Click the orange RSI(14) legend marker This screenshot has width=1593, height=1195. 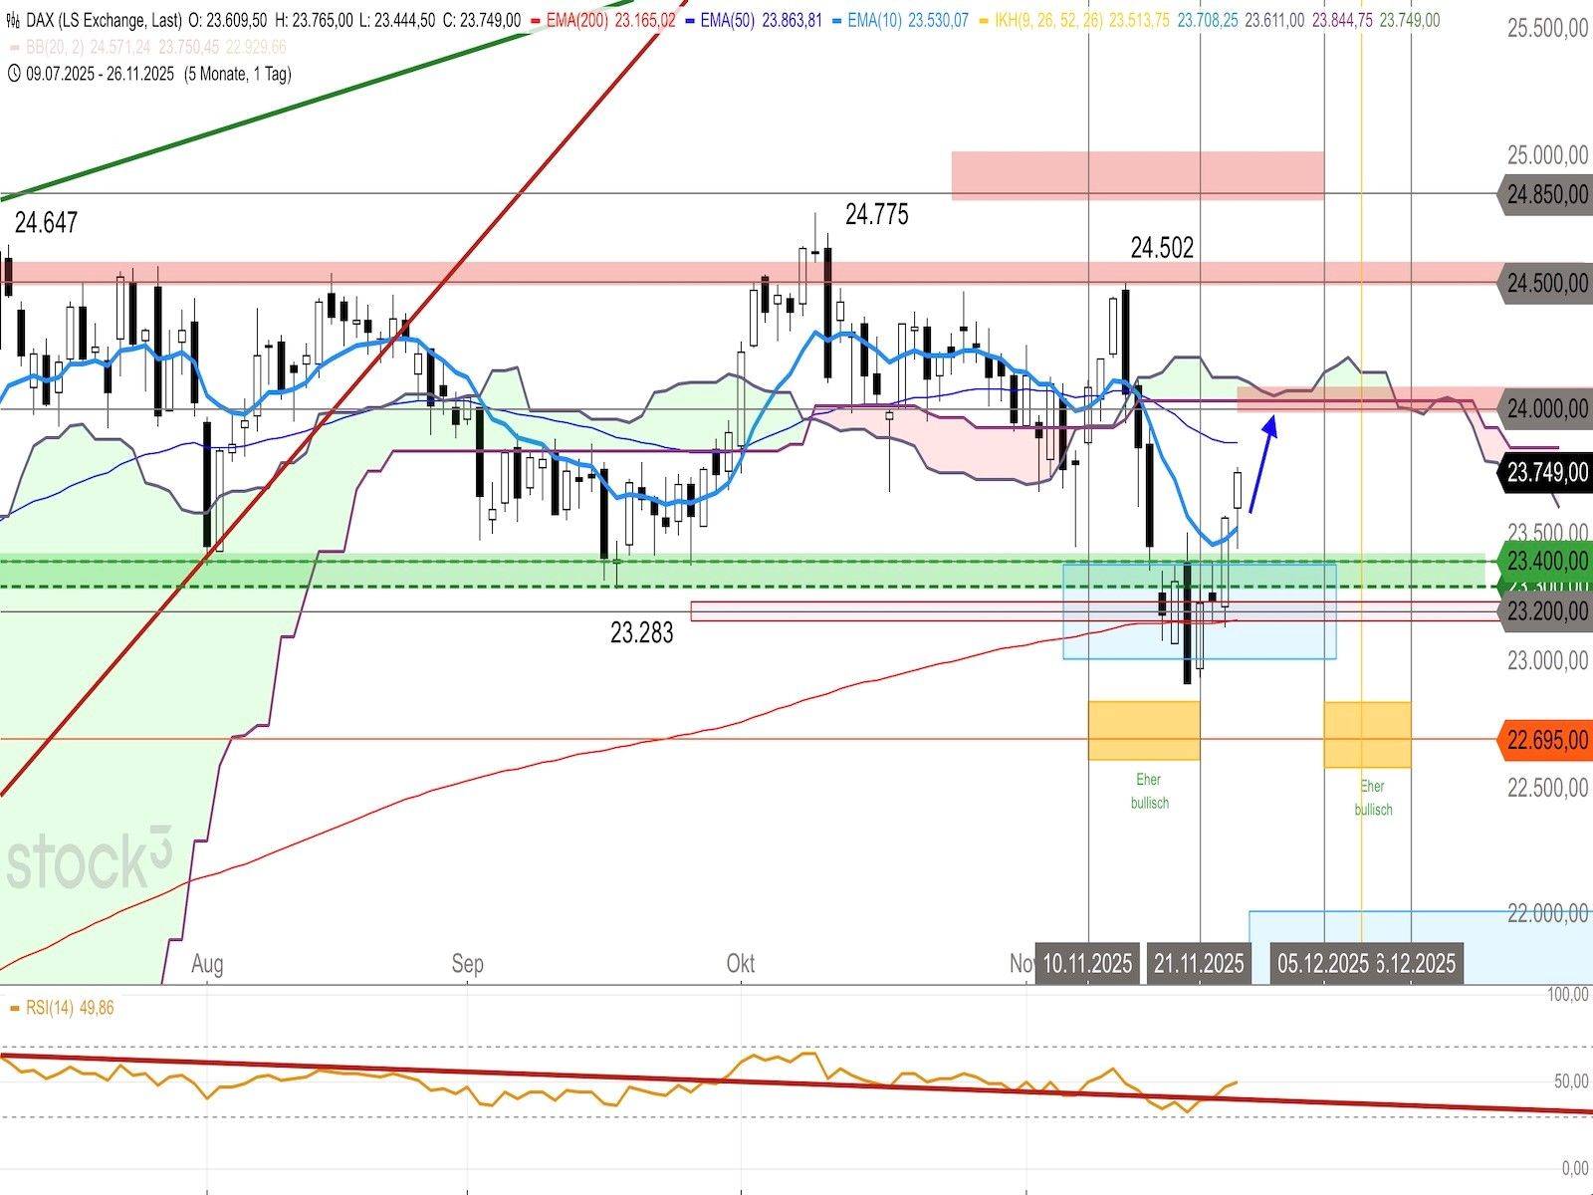click(x=14, y=1008)
